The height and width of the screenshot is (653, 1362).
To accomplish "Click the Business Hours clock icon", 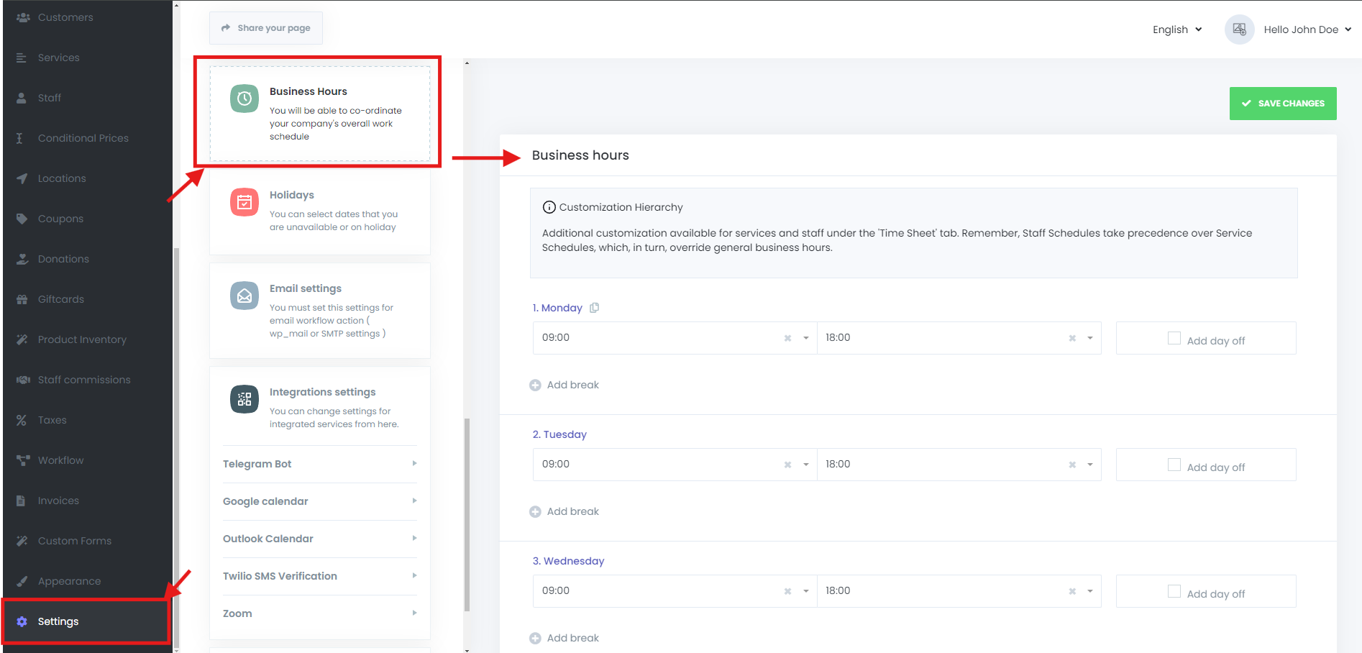I will (244, 99).
